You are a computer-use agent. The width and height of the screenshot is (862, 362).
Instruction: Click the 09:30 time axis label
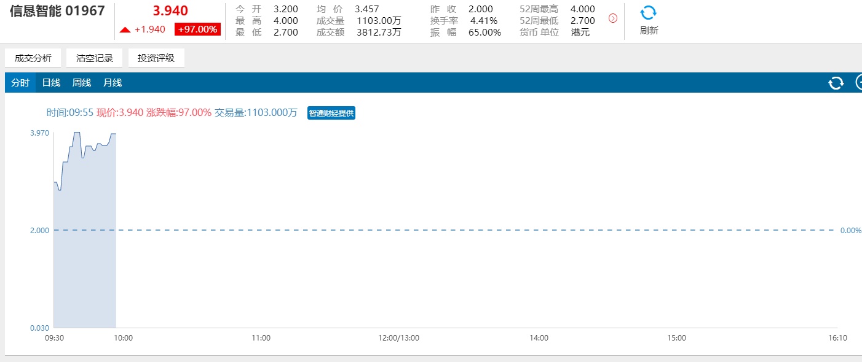coord(54,337)
